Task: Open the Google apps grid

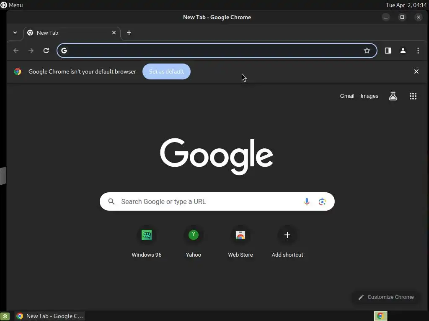Action: point(413,96)
